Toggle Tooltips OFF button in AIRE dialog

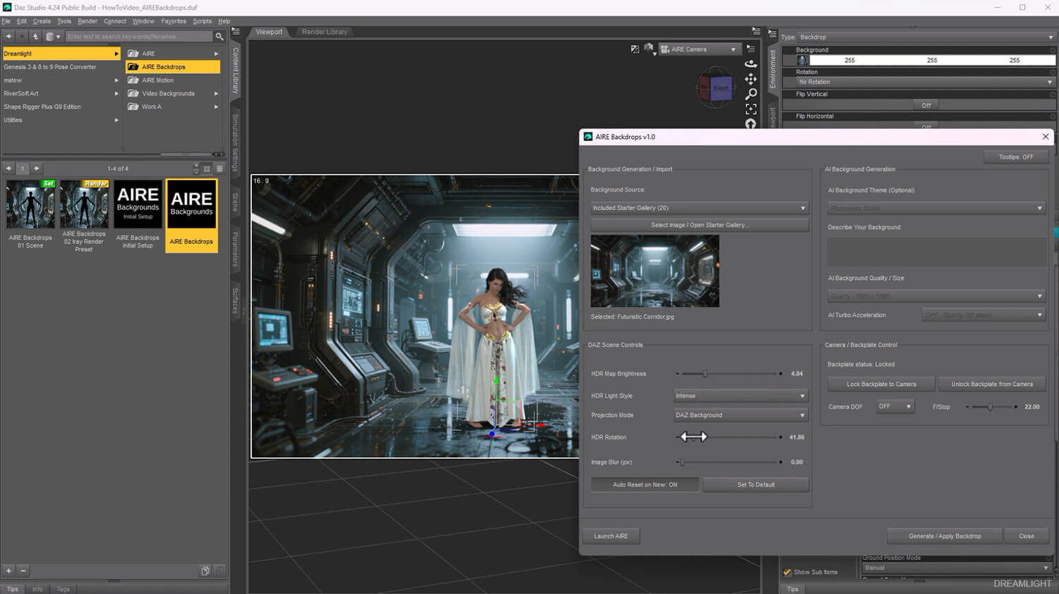click(x=1016, y=157)
